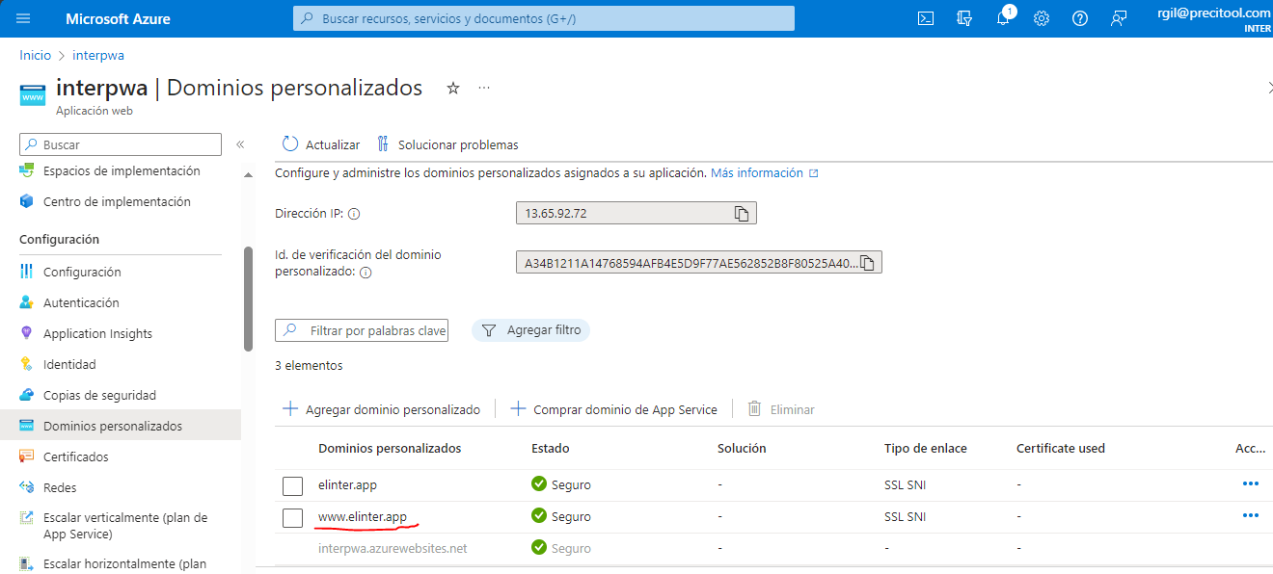Click the sidebar vertical scrollbar
Image resolution: width=1273 pixels, height=574 pixels.
[x=248, y=299]
